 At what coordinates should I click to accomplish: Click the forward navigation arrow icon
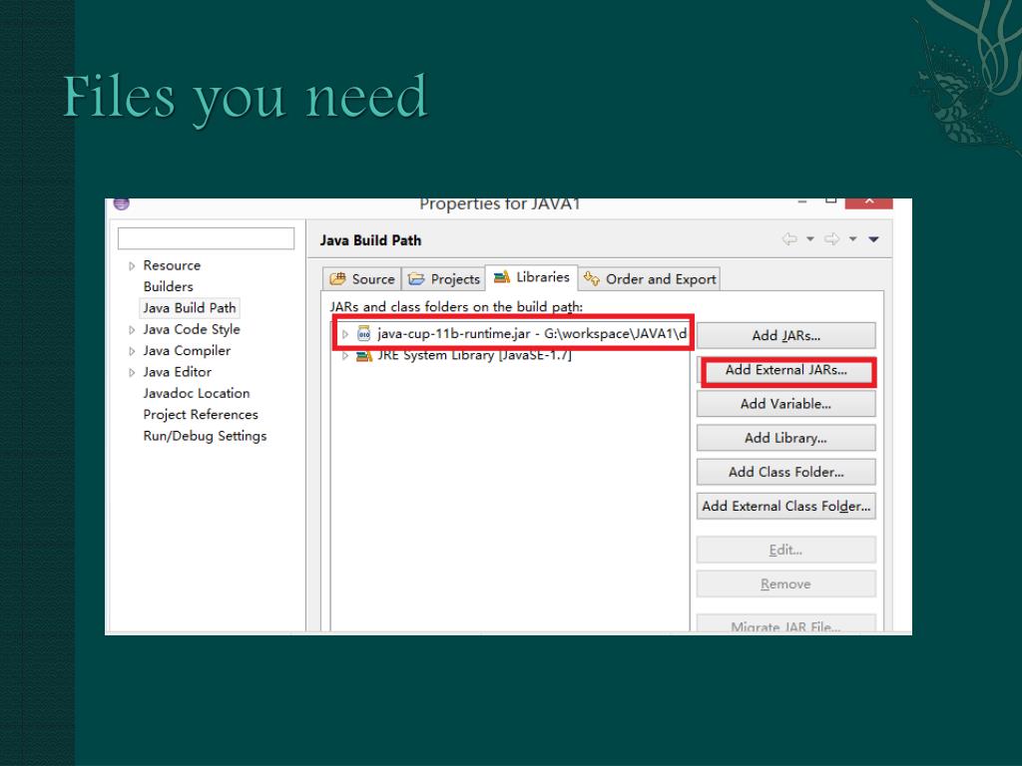[x=831, y=239]
